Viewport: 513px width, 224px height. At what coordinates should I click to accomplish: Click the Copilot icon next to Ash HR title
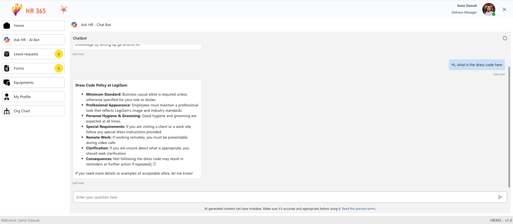coord(74,25)
